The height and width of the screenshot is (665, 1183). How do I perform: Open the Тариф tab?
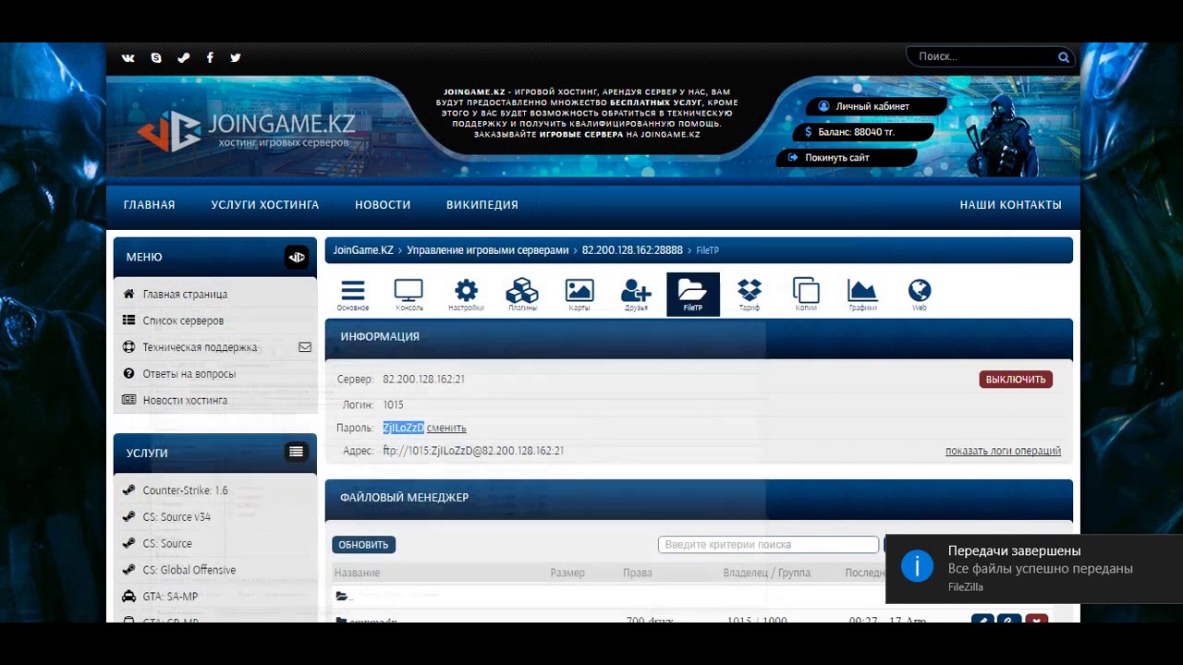click(750, 296)
